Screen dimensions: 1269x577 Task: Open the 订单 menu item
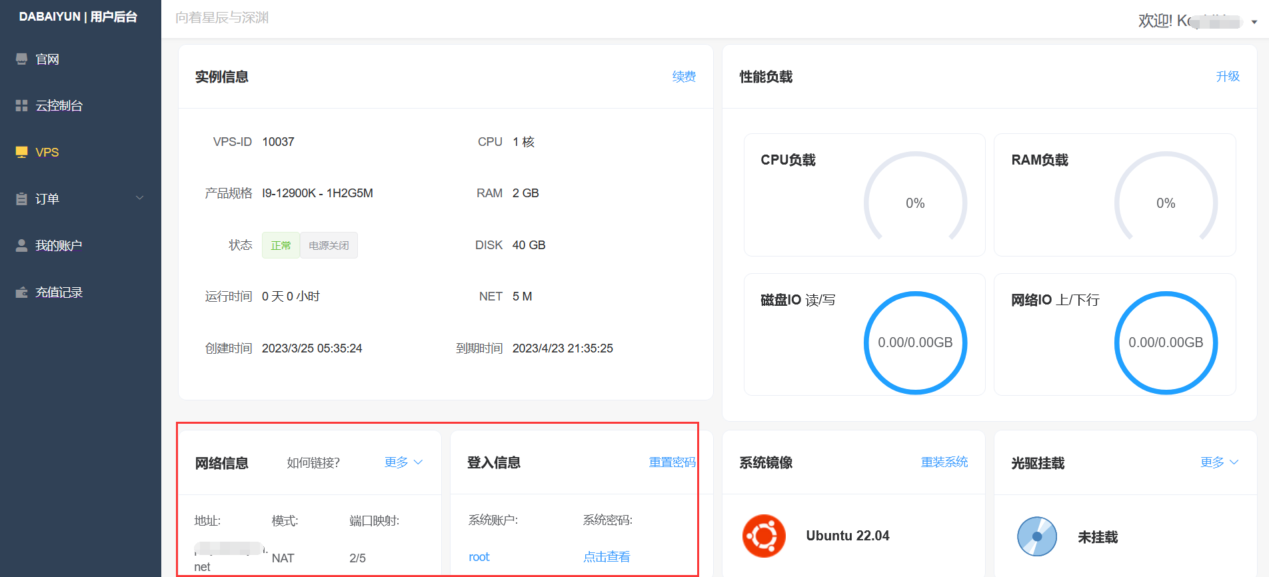click(x=81, y=199)
